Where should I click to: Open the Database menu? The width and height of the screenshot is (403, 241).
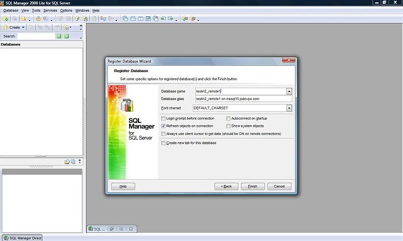pyautogui.click(x=11, y=10)
